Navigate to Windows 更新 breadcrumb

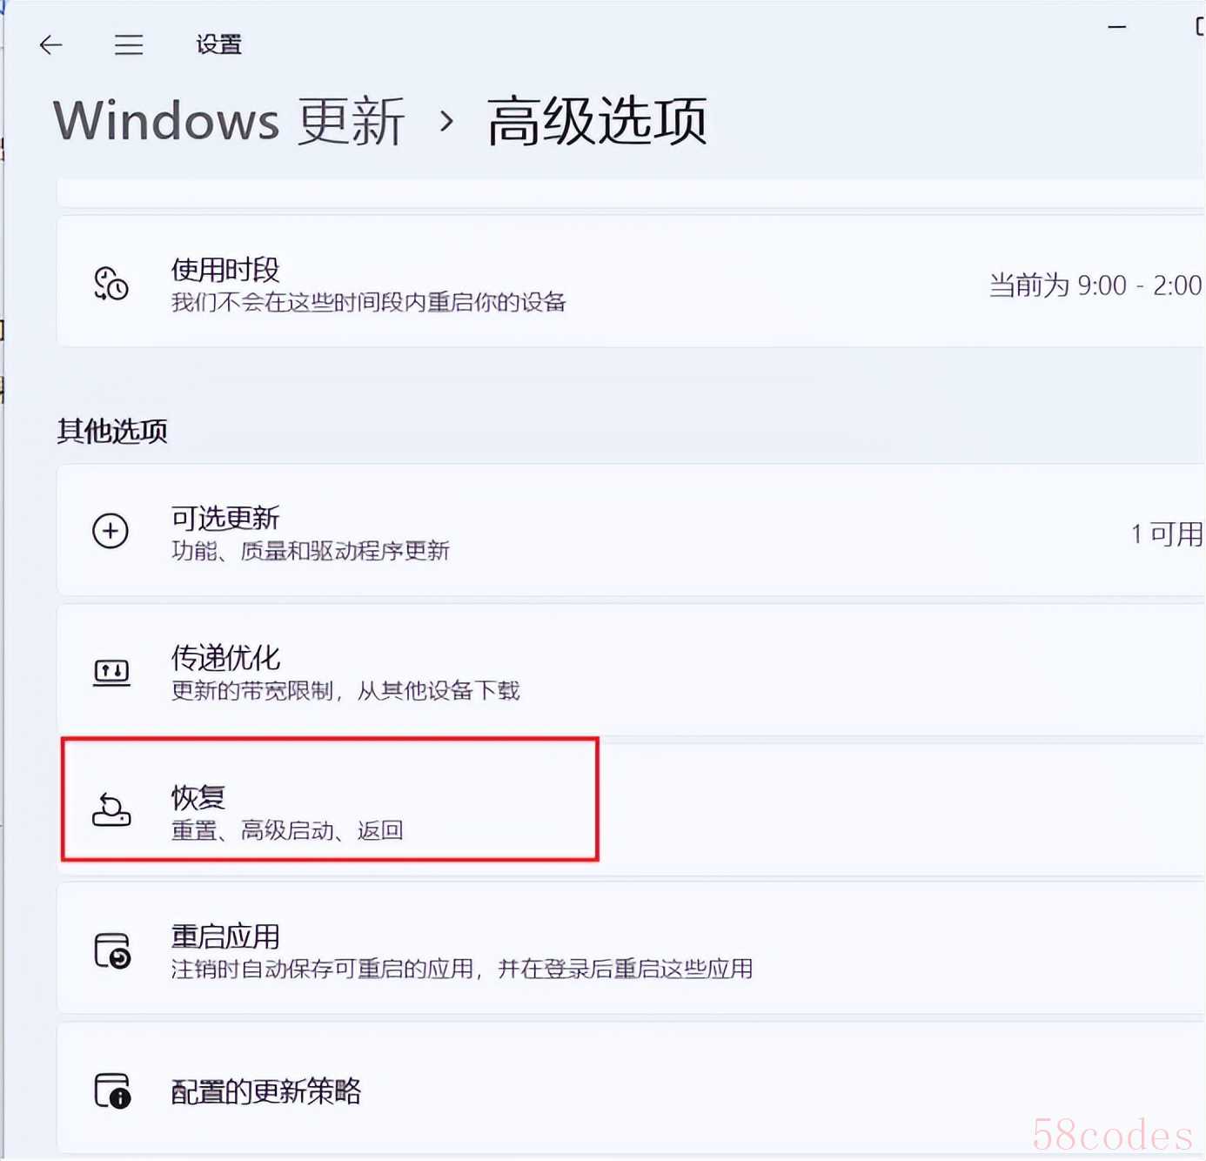[x=229, y=121]
